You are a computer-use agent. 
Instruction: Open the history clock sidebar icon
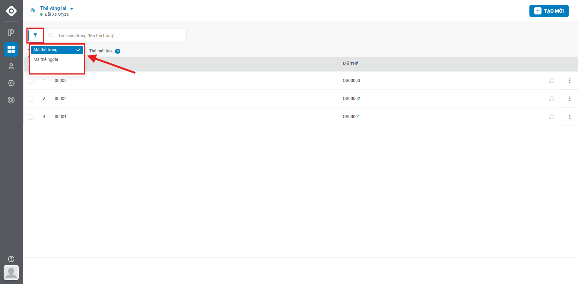[x=11, y=100]
